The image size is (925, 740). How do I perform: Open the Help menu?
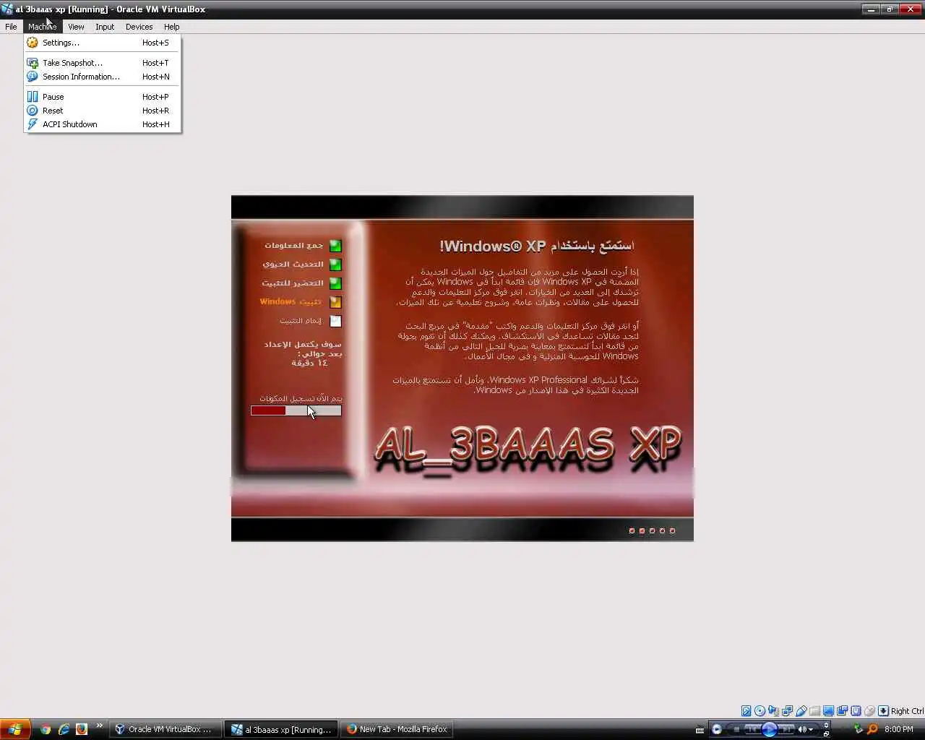pos(171,27)
